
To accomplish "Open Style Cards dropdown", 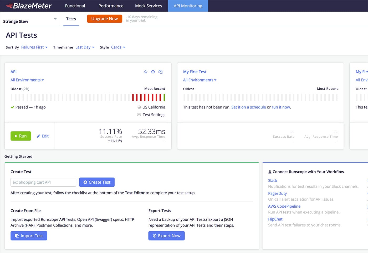I will (118, 47).
